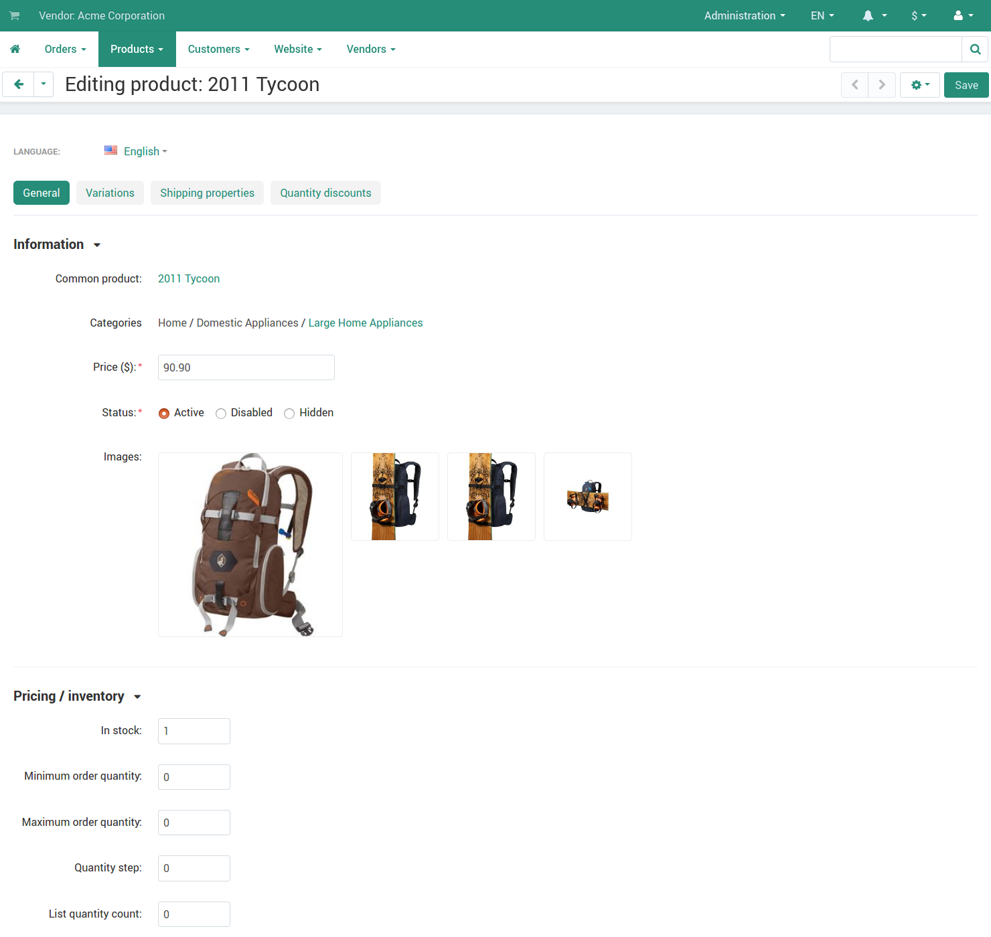Click the Quantity step field
Screen dimensions: 991x937
(194, 868)
